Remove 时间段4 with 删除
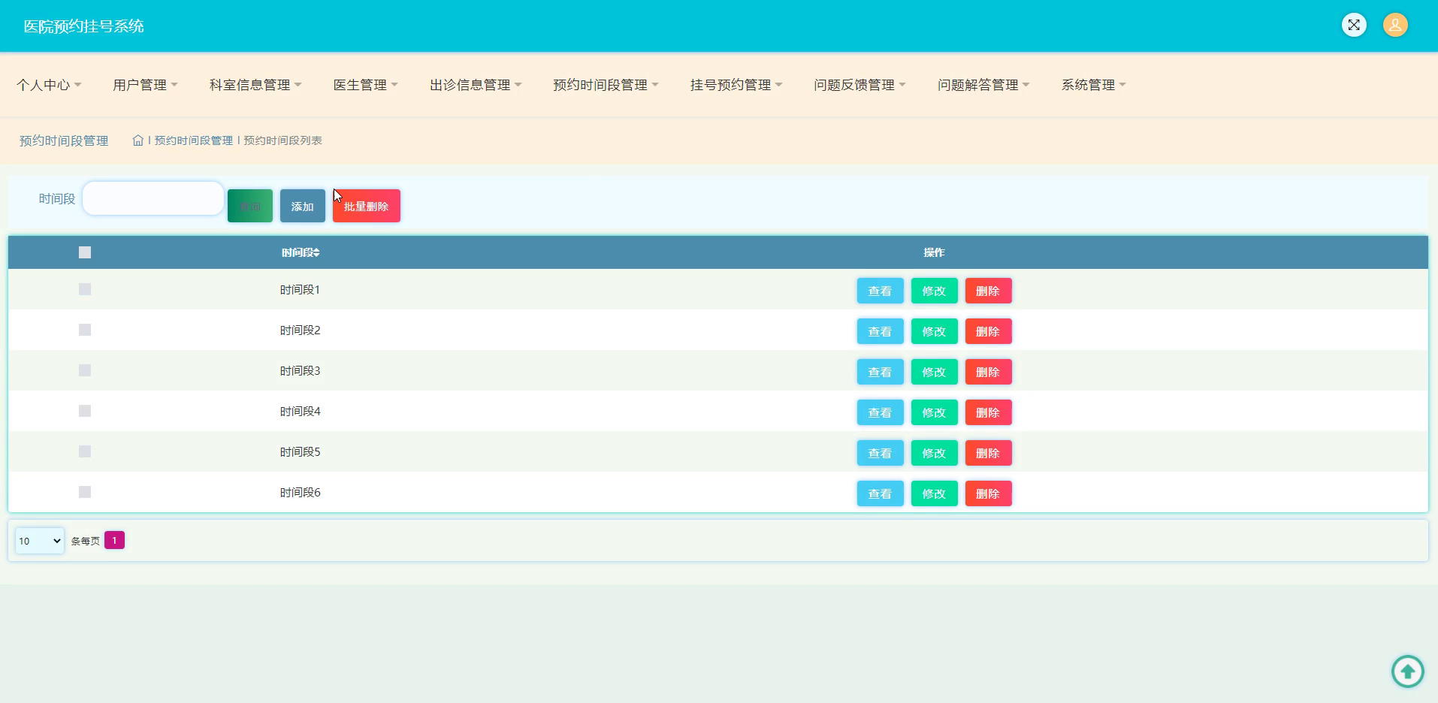This screenshot has height=703, width=1438. pyautogui.click(x=988, y=412)
